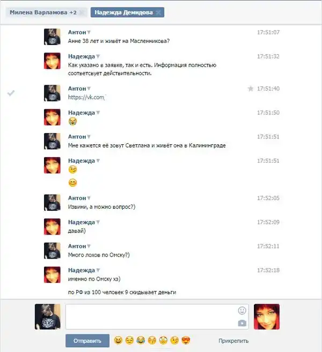Insert the kissing face emoji

(x=152, y=341)
